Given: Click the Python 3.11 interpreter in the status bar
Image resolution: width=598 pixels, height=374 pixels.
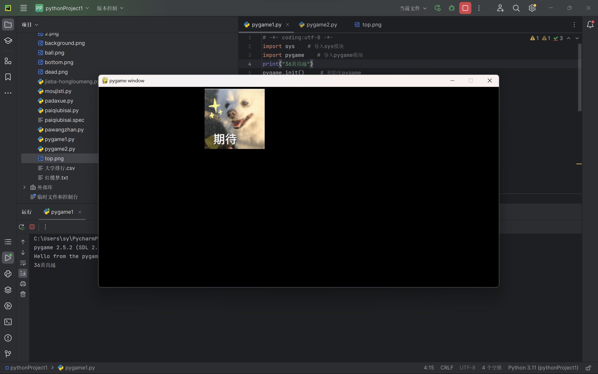Looking at the screenshot, I should 543,368.
